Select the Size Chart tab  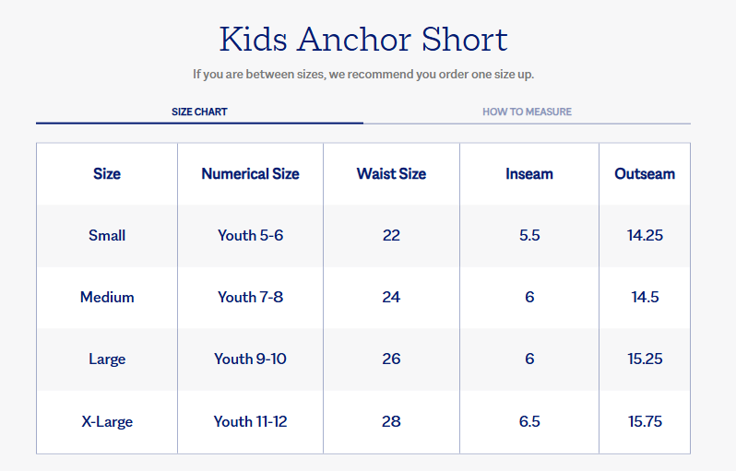pyautogui.click(x=199, y=112)
